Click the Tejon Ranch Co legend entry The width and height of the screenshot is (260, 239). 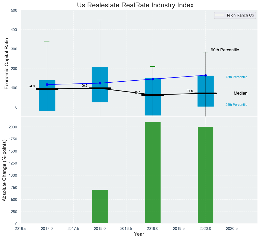tap(240, 15)
